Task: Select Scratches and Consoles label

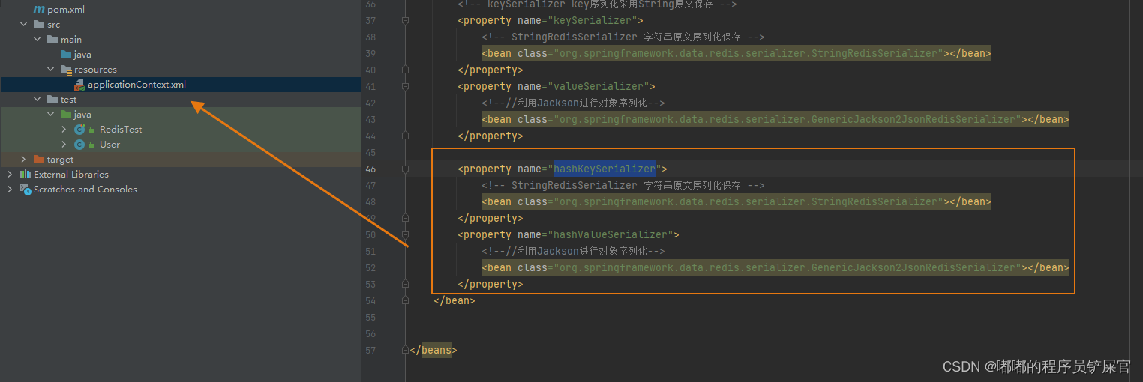Action: (85, 190)
